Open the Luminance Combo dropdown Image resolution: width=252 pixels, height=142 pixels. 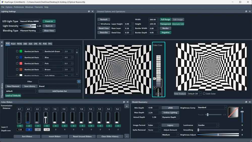[x=208, y=125]
